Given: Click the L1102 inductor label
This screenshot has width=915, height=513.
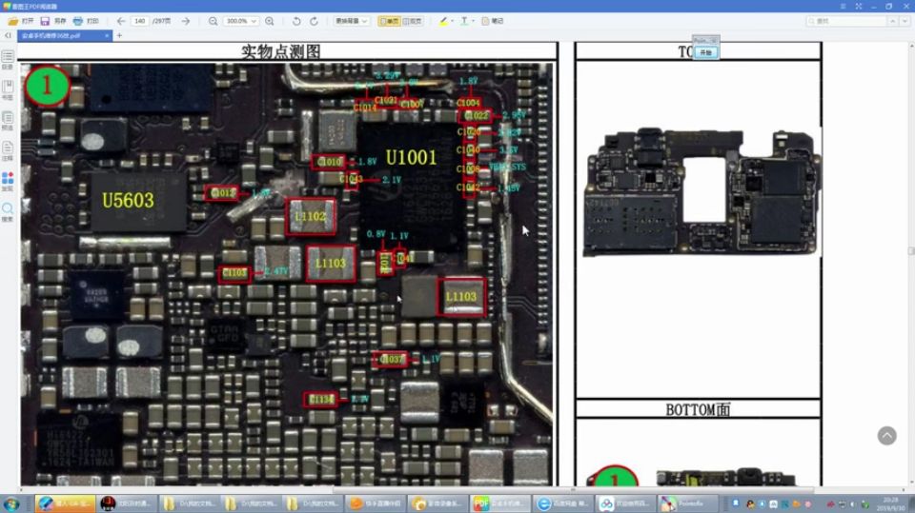Looking at the screenshot, I should pos(311,216).
